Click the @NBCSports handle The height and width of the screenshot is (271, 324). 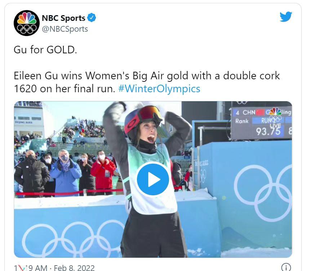pyautogui.click(x=65, y=29)
